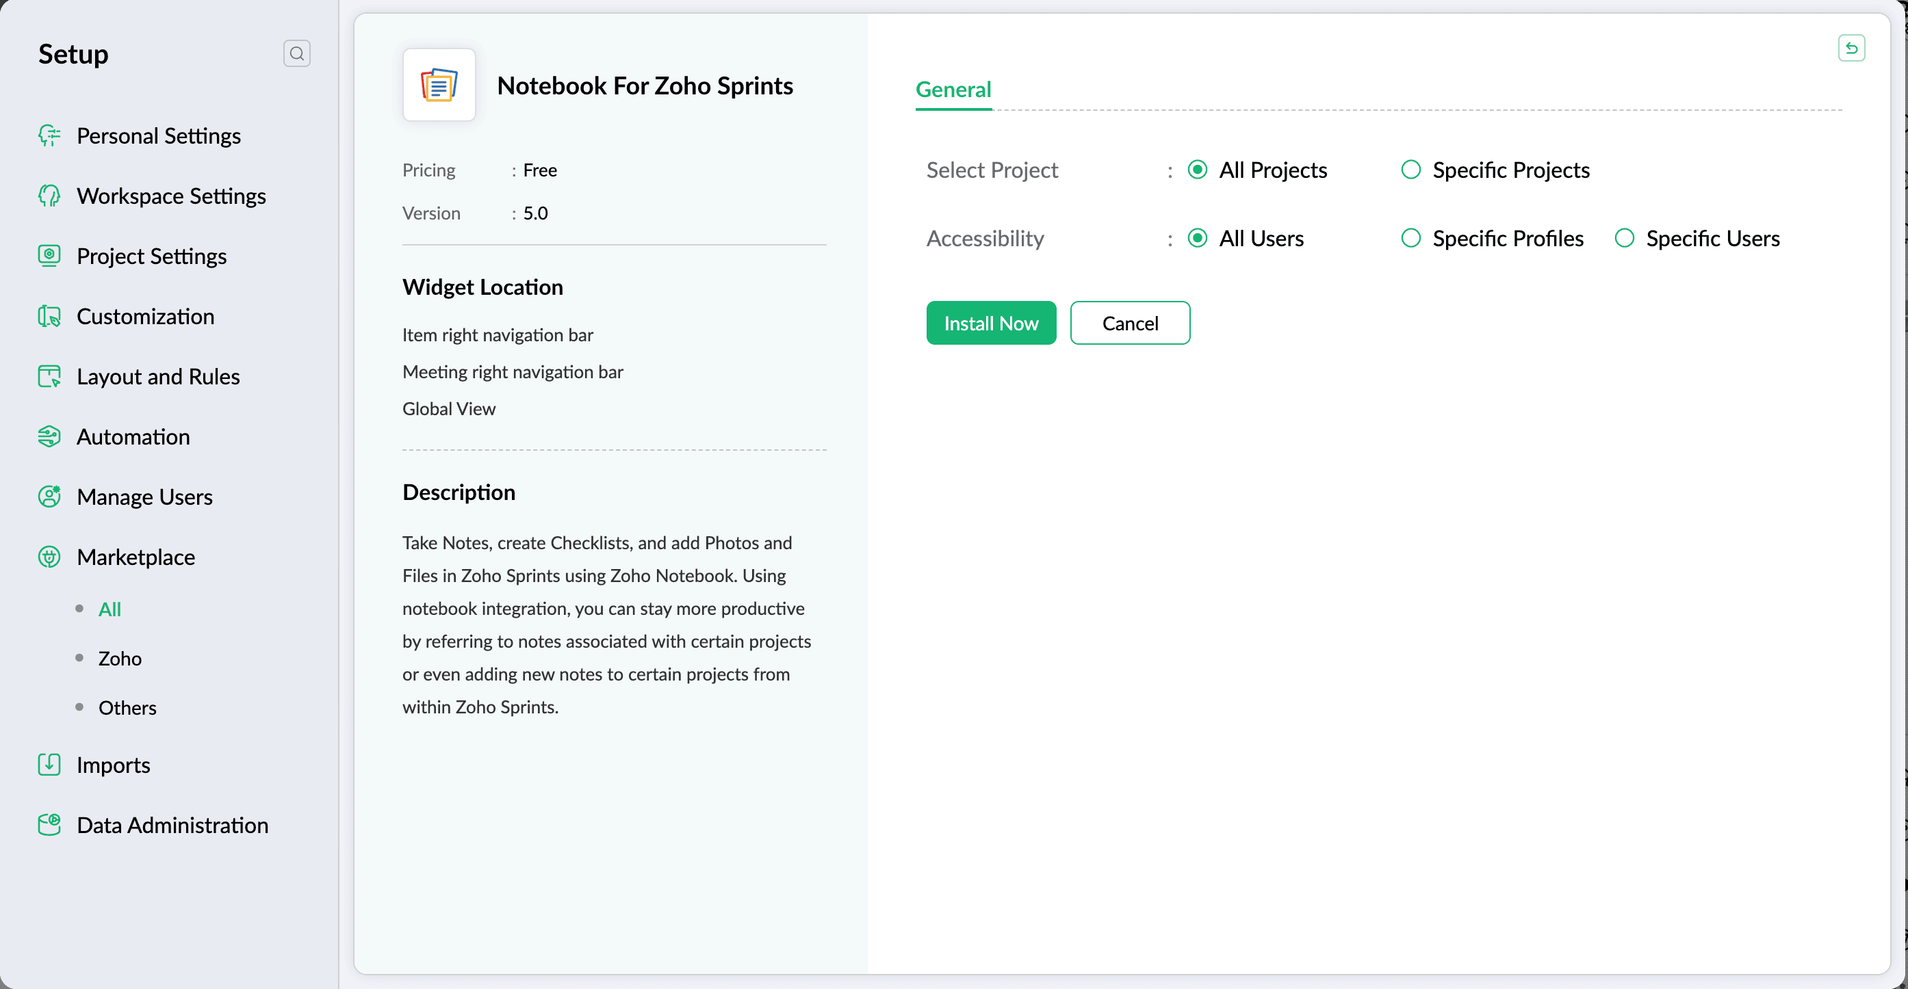Image resolution: width=1908 pixels, height=989 pixels.
Task: Click the Notebook extension logo thumbnail
Action: (439, 85)
